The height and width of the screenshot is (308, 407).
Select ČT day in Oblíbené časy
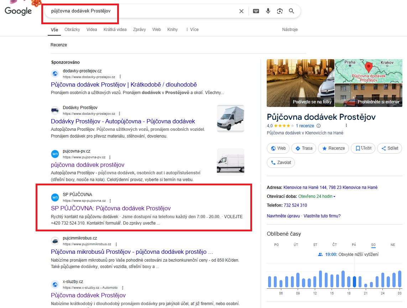coord(335,245)
